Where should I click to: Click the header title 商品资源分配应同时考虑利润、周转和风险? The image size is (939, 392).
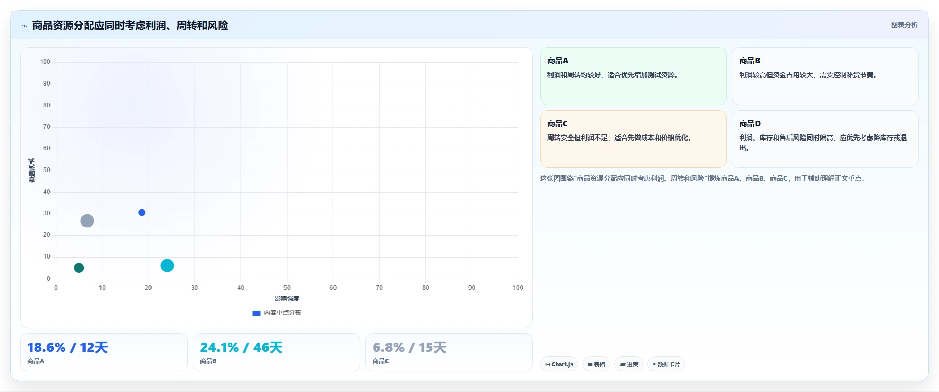pos(130,25)
